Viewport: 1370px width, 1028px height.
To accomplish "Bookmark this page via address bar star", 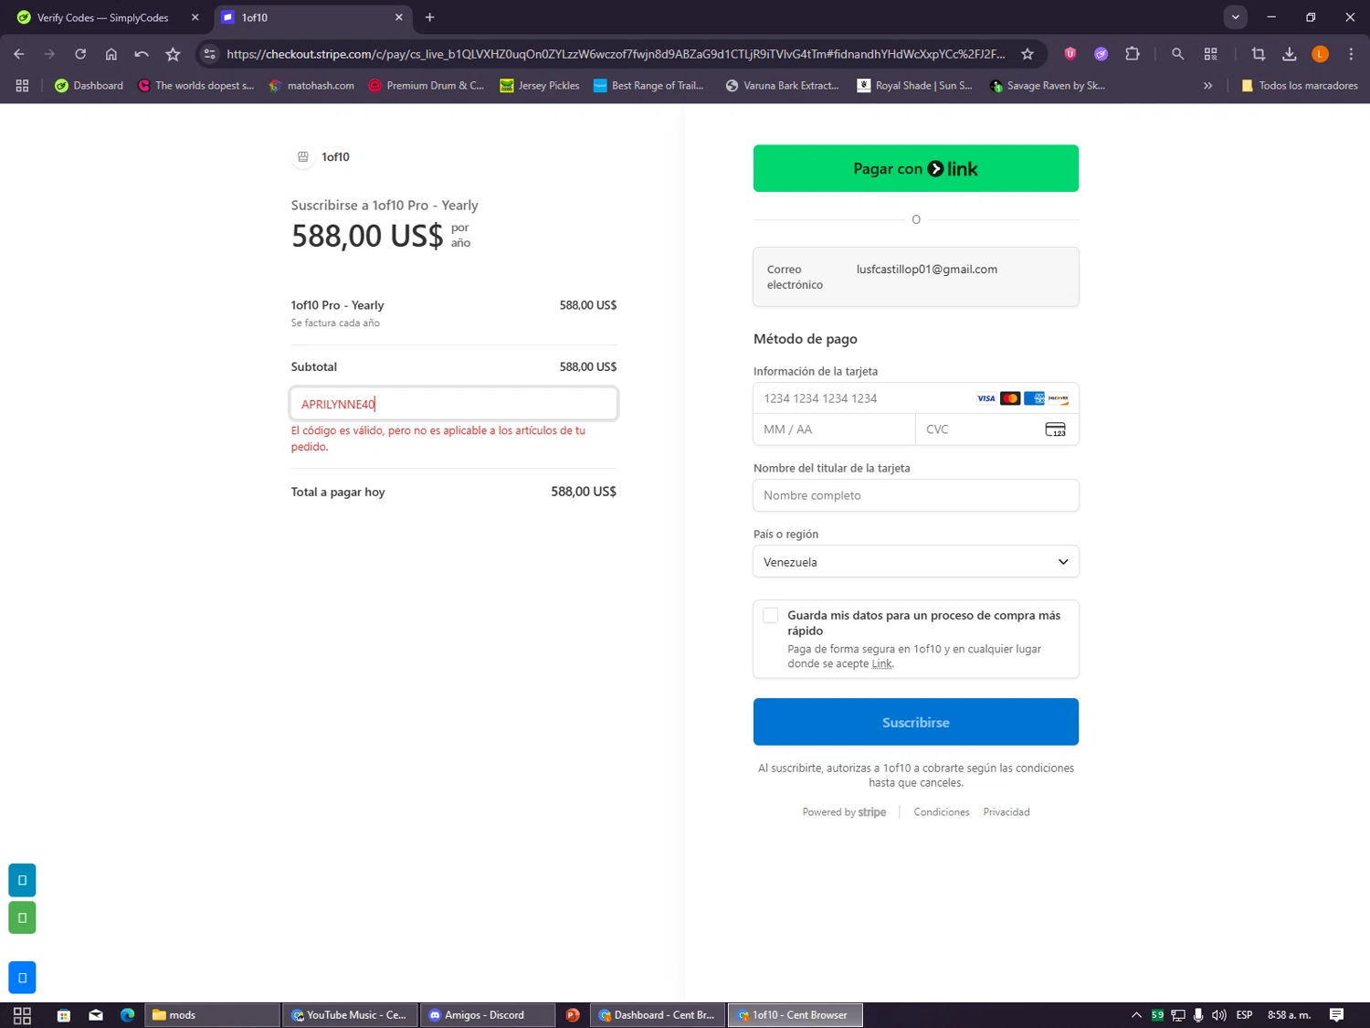I will 1027,54.
